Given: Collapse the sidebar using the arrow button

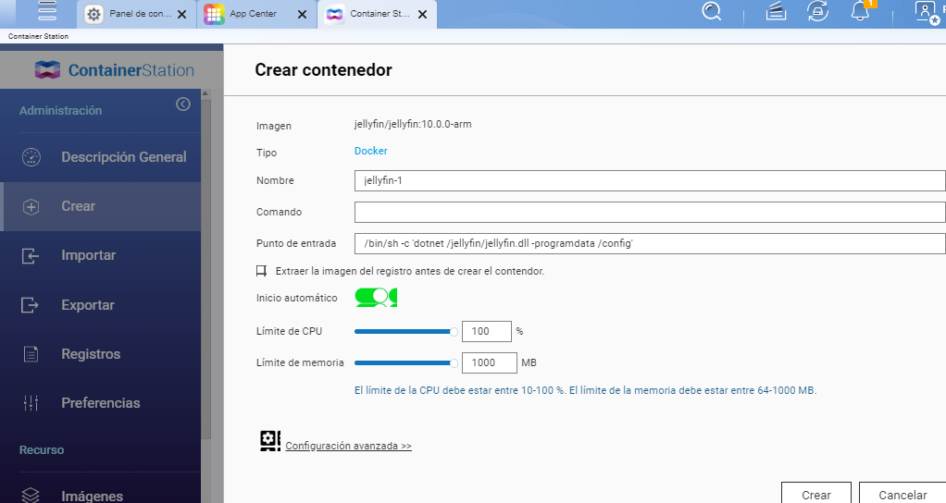Looking at the screenshot, I should tap(183, 104).
